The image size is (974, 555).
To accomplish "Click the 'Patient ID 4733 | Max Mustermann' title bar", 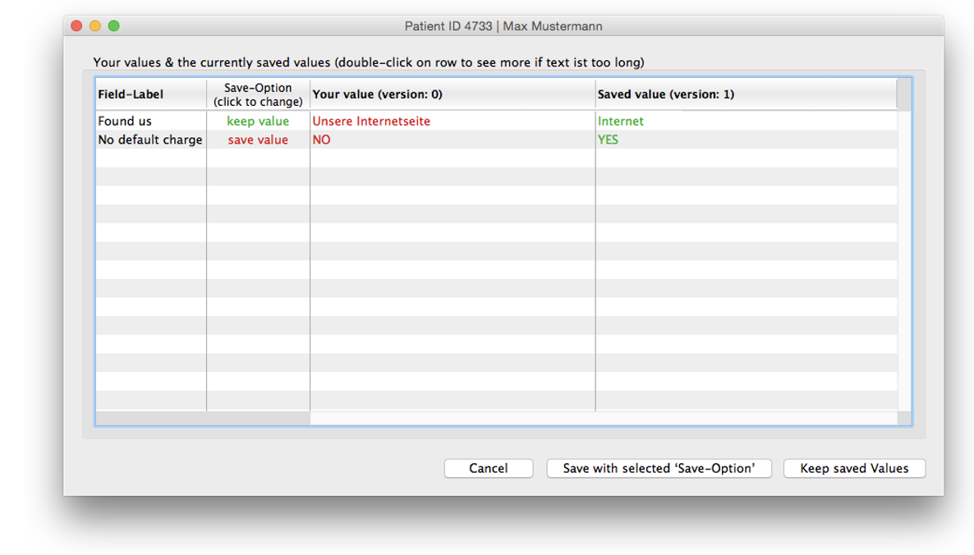I will click(x=503, y=26).
